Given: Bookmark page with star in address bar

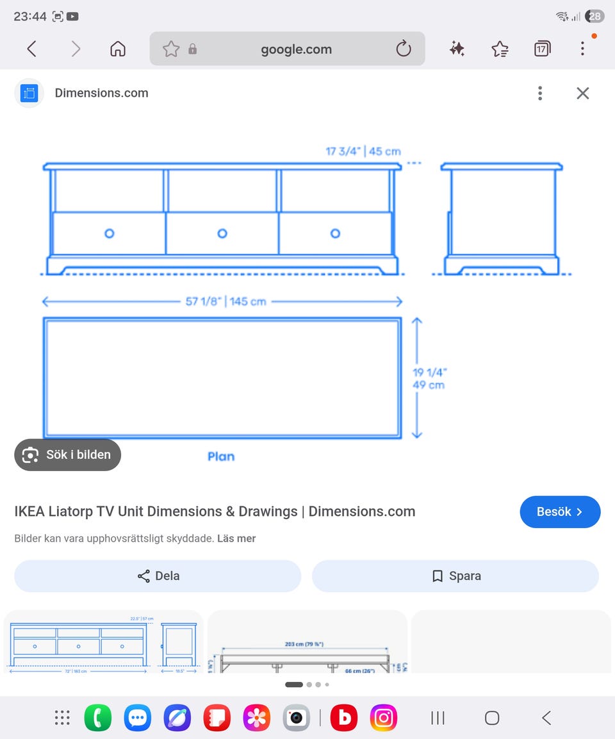Looking at the screenshot, I should (x=171, y=49).
